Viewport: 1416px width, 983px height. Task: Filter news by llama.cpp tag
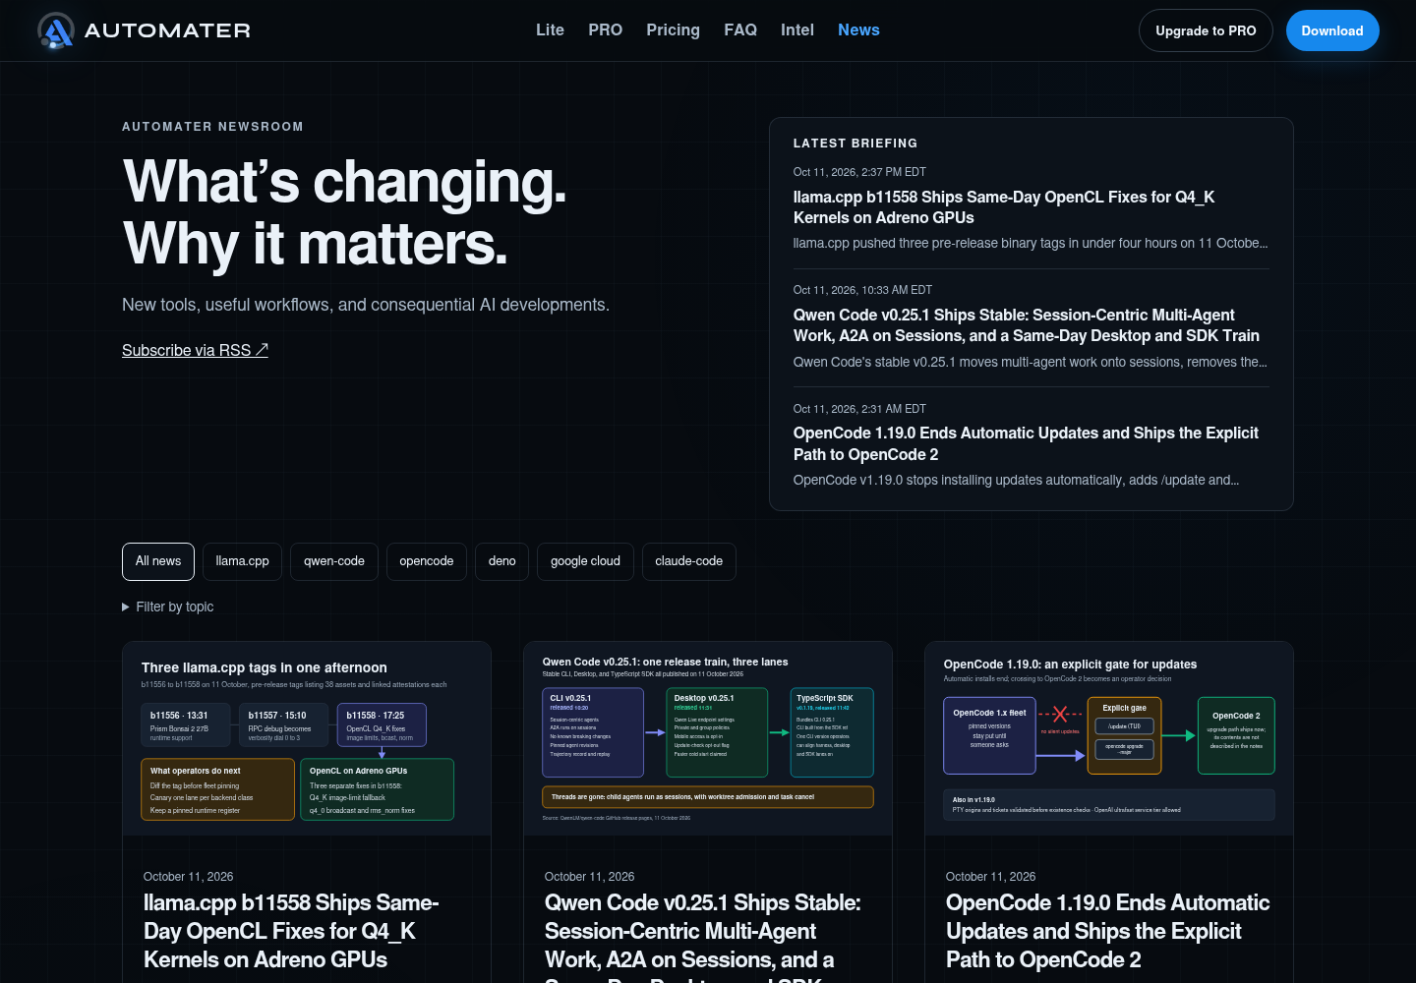pyautogui.click(x=242, y=561)
